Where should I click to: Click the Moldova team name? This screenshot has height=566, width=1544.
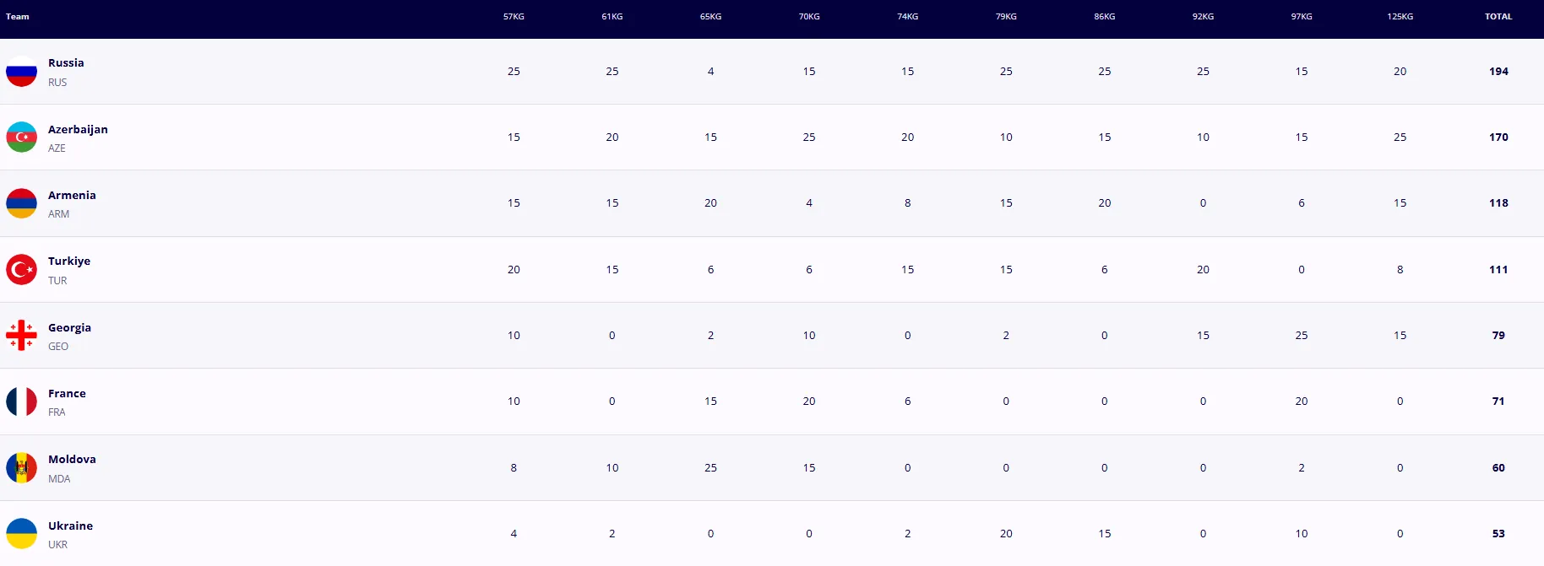[x=72, y=460]
